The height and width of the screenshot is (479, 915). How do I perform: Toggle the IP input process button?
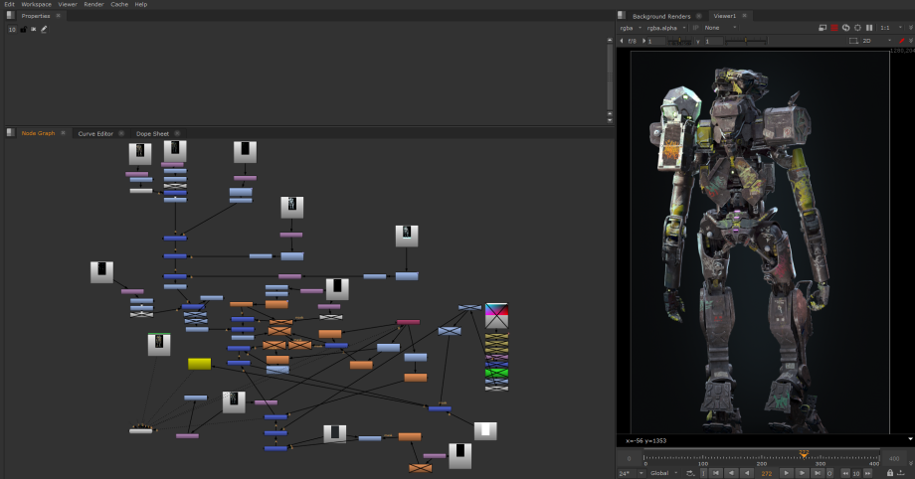click(695, 28)
